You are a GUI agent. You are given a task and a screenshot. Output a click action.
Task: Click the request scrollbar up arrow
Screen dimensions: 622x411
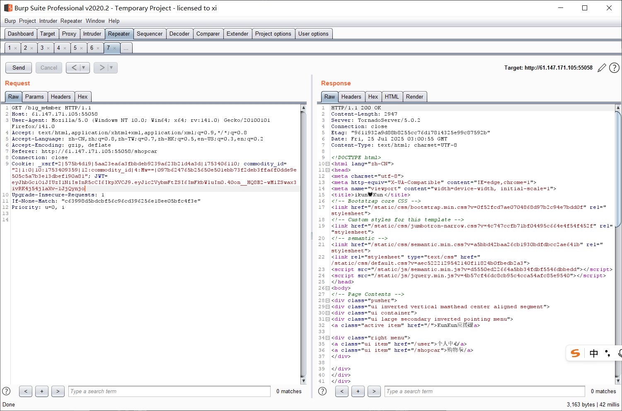(x=303, y=107)
